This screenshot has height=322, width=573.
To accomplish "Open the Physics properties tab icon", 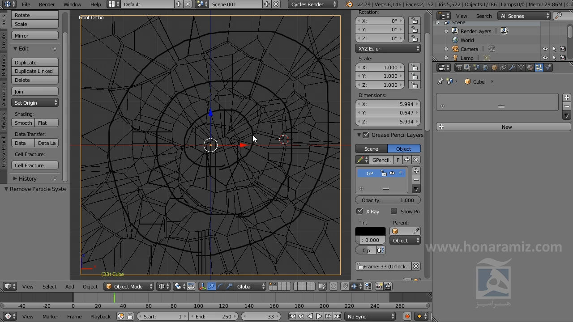I will click(548, 68).
